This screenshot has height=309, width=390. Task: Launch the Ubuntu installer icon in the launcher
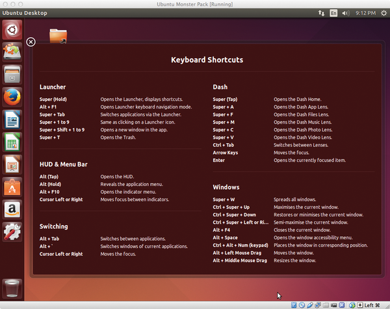coord(12,52)
